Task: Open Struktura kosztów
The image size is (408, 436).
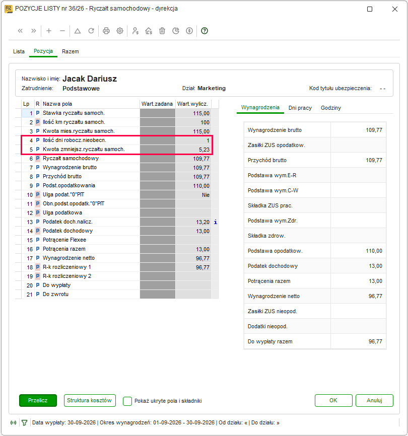Action: (x=90, y=400)
